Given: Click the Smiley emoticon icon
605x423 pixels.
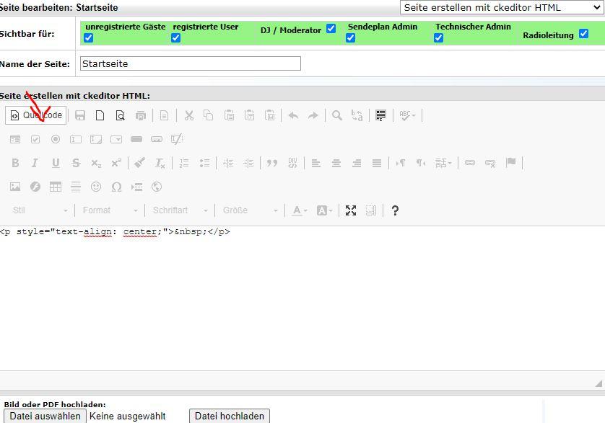Looking at the screenshot, I should point(96,187).
